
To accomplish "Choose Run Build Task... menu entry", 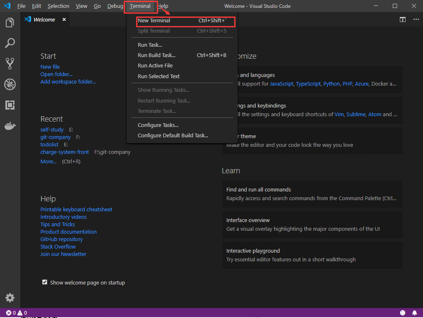I will pyautogui.click(x=182, y=55).
